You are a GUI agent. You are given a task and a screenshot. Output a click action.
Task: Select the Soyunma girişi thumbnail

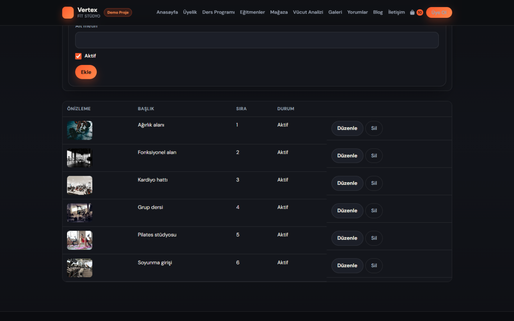pos(80,268)
